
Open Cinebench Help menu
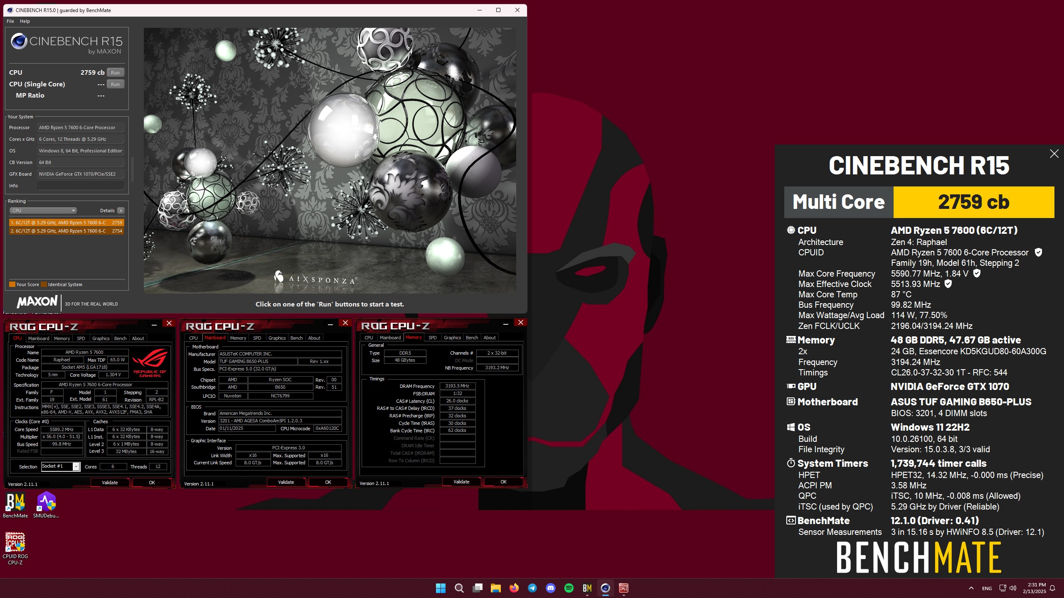(x=25, y=21)
